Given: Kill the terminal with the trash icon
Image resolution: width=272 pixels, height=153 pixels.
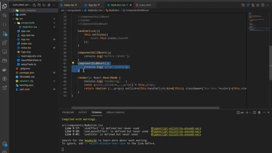Looking at the screenshot, I should (259, 112).
